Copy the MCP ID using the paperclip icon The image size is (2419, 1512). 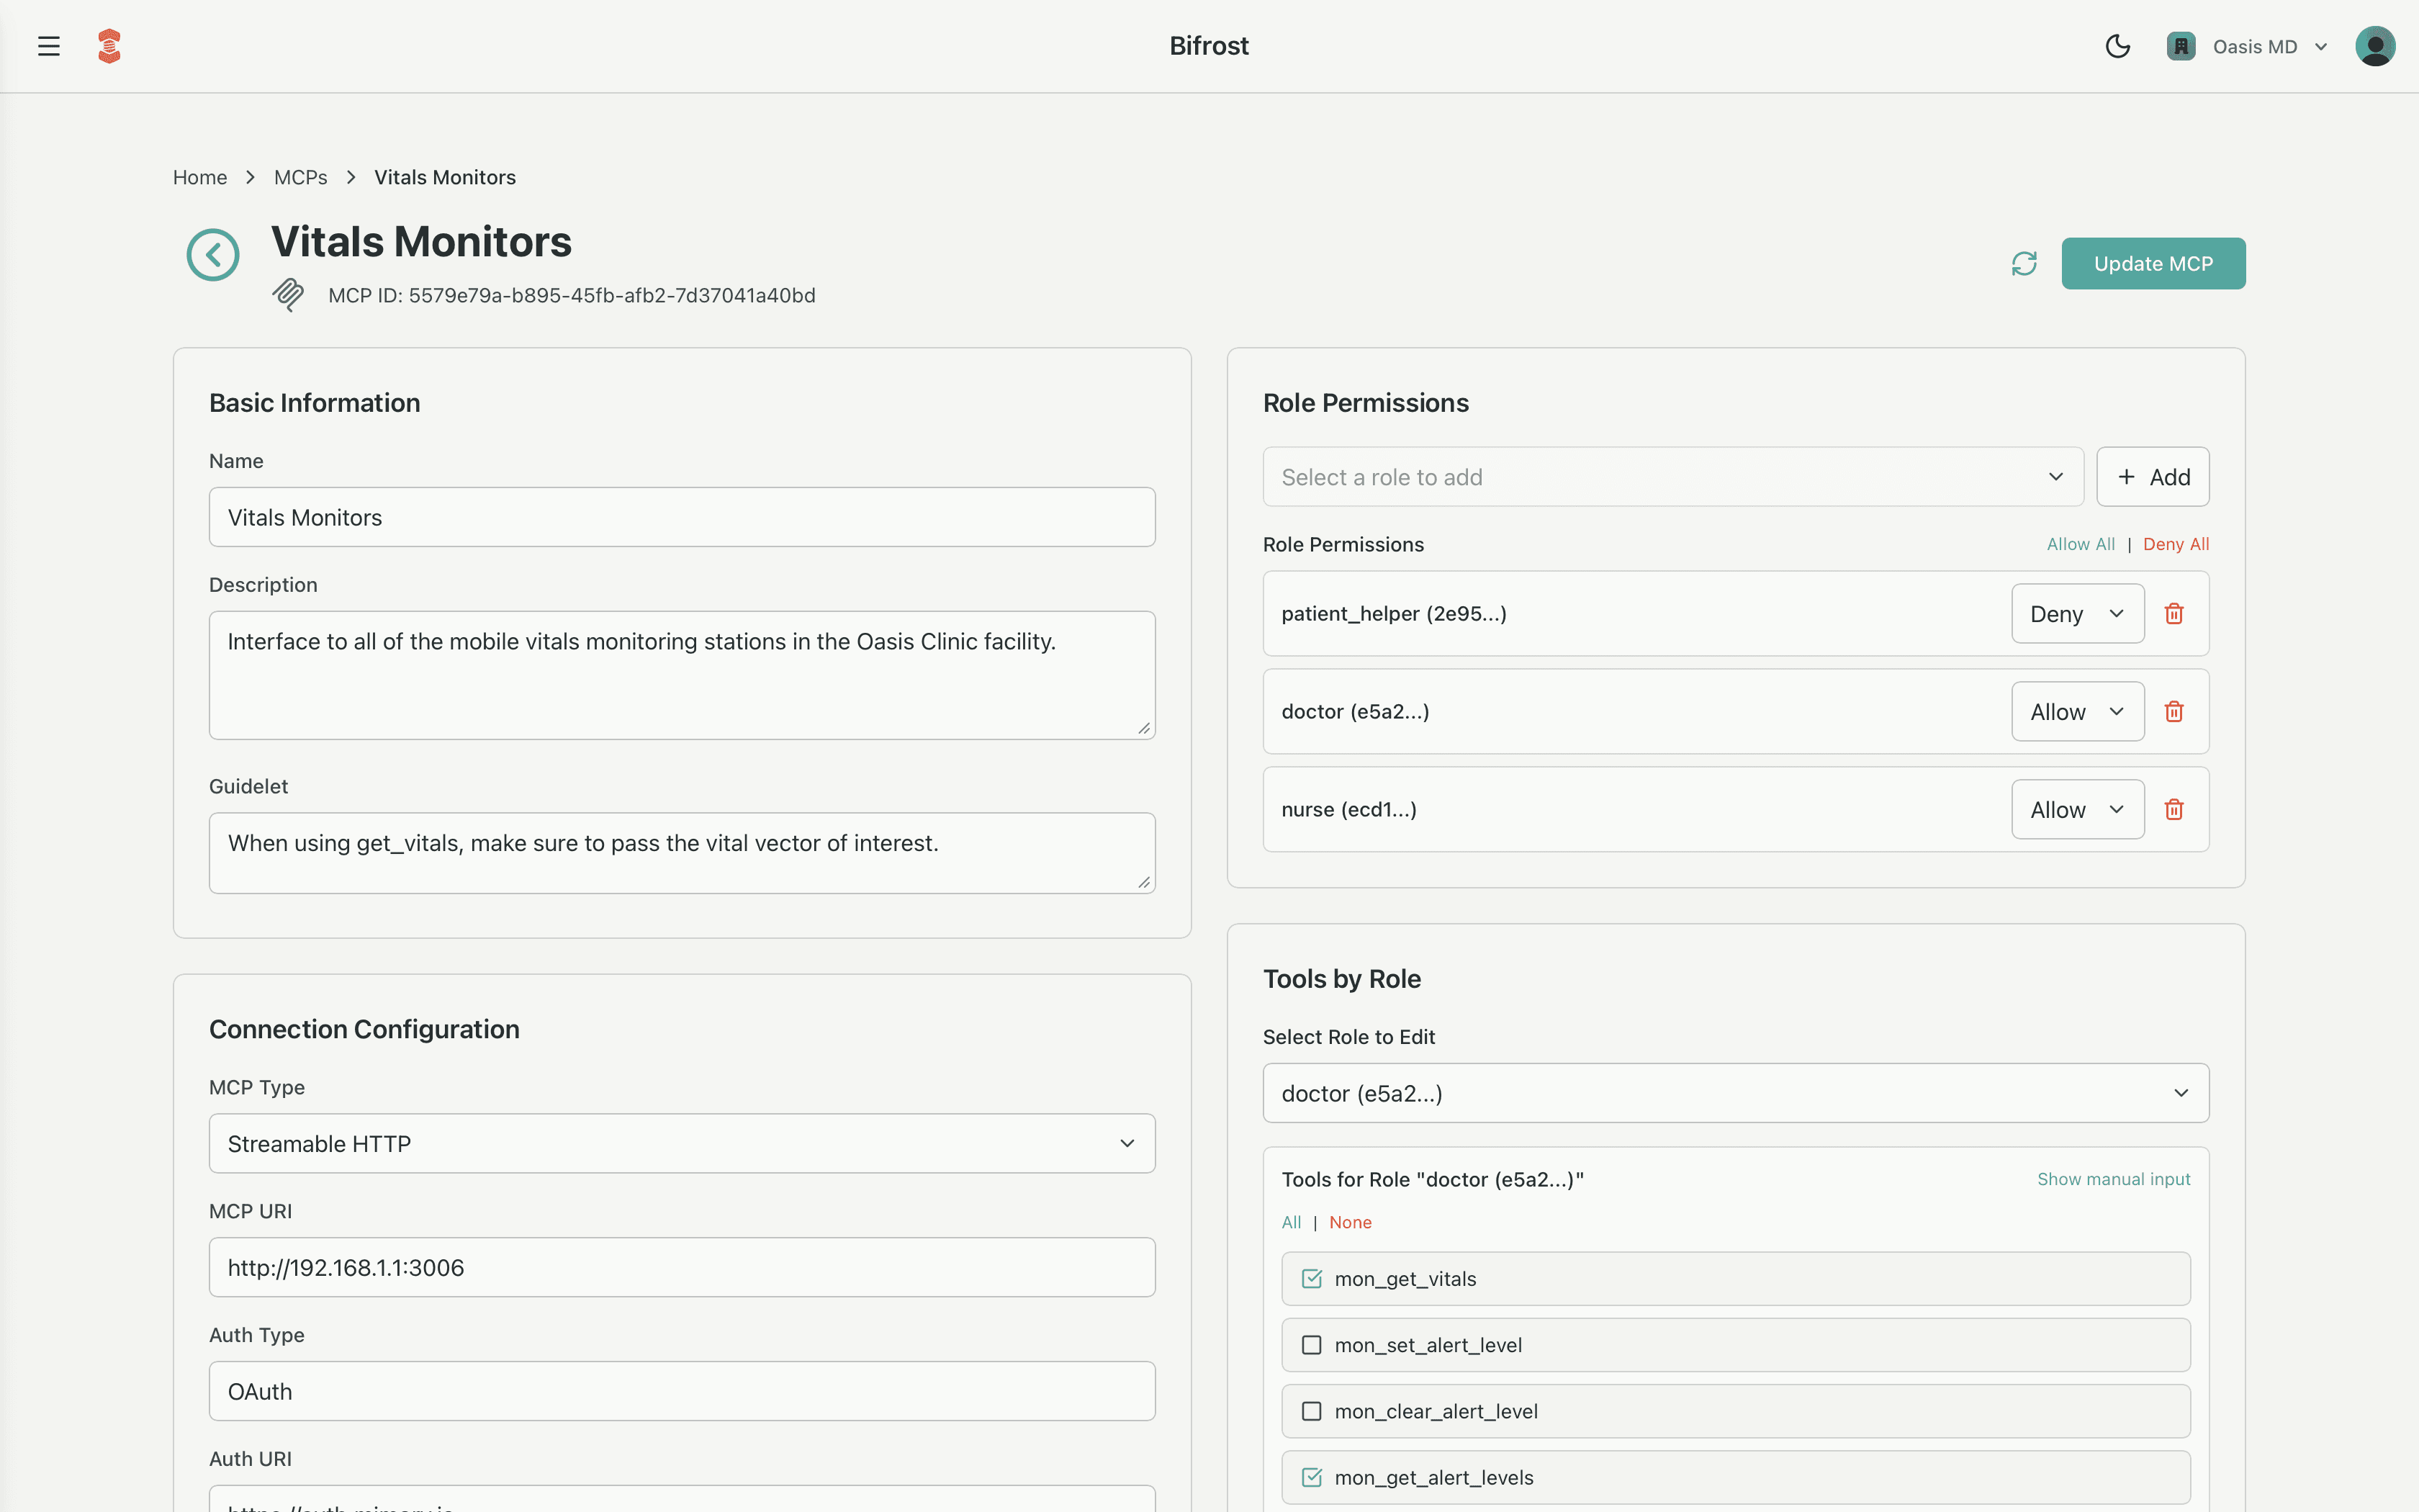coord(289,295)
